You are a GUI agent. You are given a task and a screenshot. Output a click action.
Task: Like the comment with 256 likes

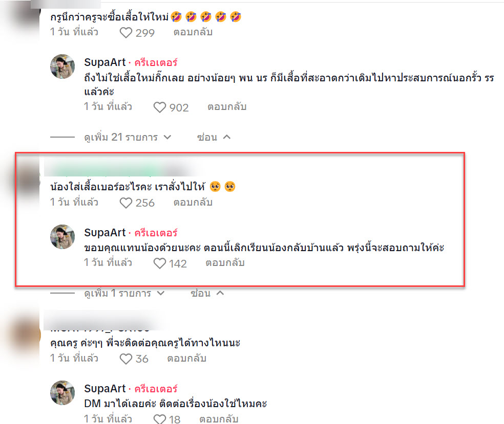[x=125, y=203]
